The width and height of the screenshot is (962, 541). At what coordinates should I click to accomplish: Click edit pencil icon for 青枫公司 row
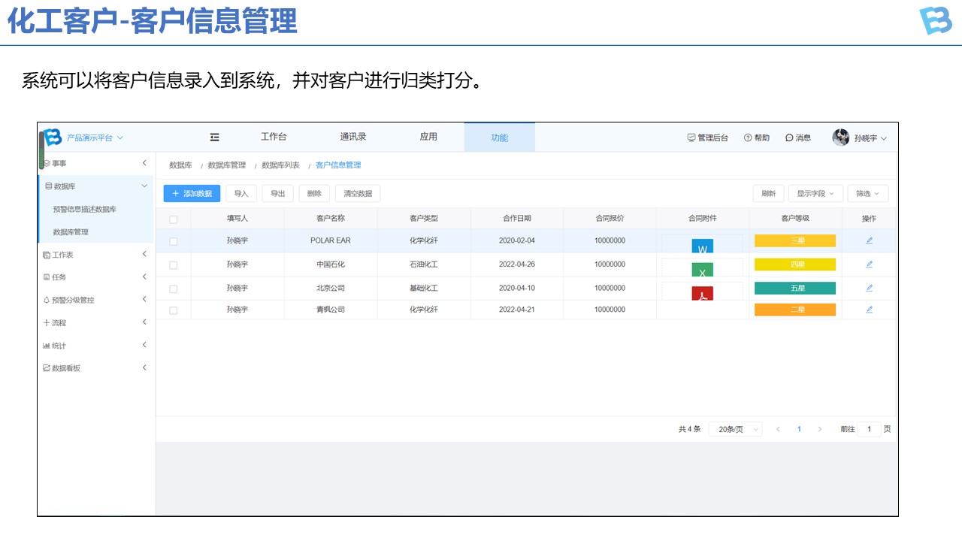click(x=869, y=310)
